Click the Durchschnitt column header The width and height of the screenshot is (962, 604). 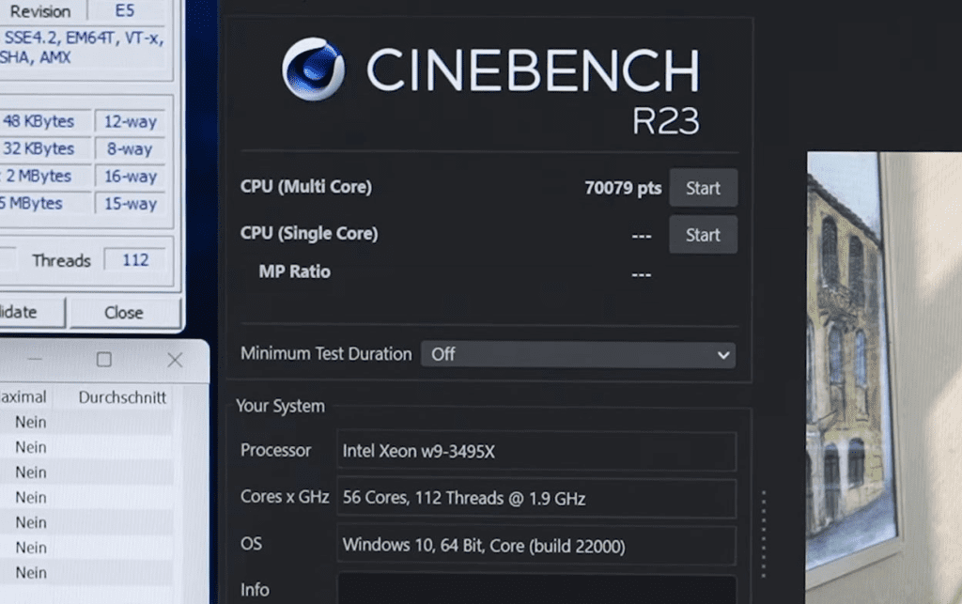click(122, 397)
